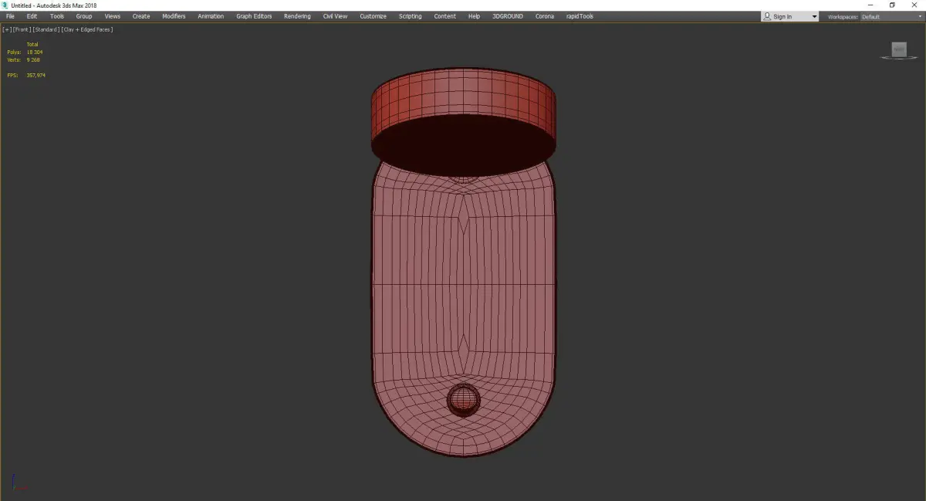Click the 3ds Max application icon
This screenshot has width=926, height=501.
click(x=5, y=5)
